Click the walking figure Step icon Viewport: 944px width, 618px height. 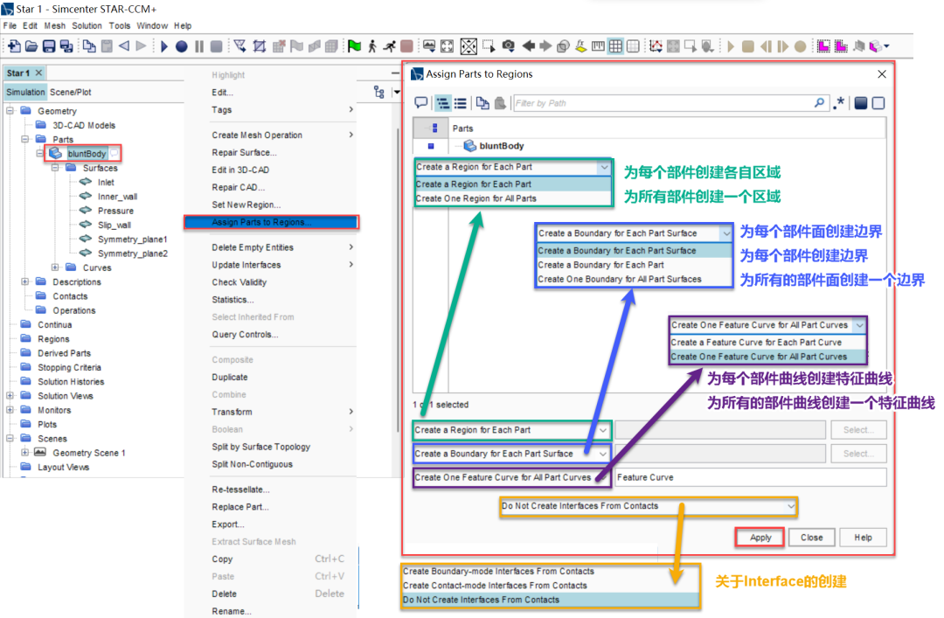pos(372,45)
